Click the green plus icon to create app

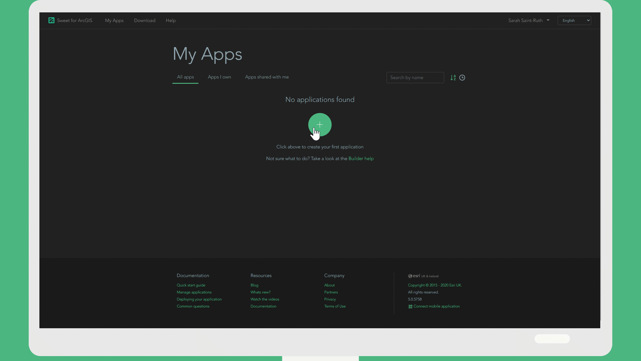[320, 124]
